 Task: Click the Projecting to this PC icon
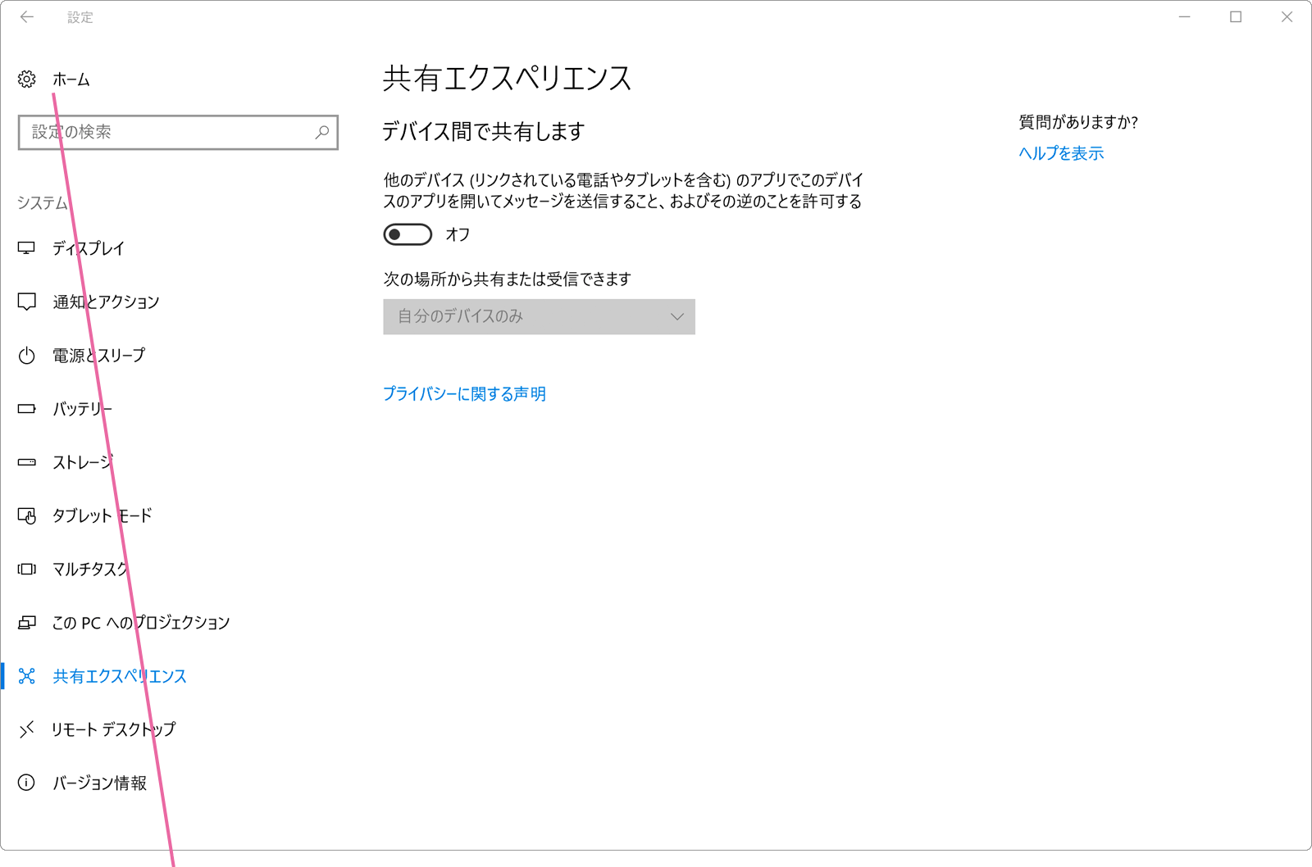(27, 623)
